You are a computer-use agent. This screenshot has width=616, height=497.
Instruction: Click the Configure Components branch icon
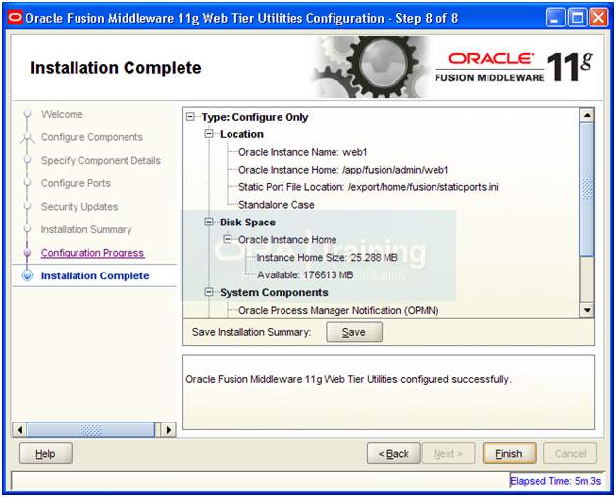click(27, 138)
